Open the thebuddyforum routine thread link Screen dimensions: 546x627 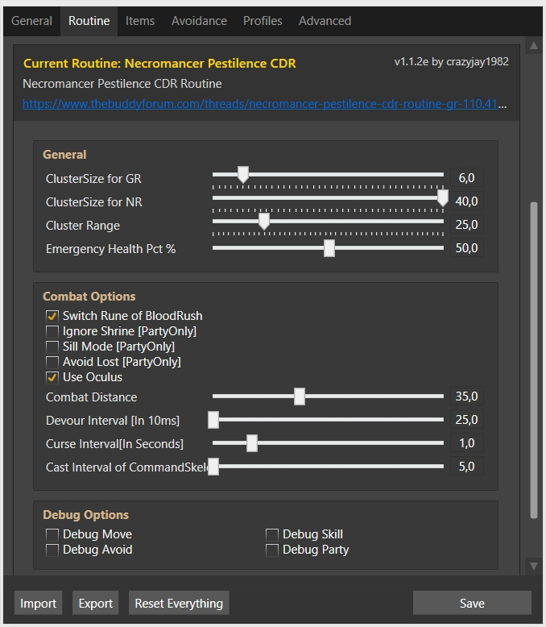click(x=265, y=104)
